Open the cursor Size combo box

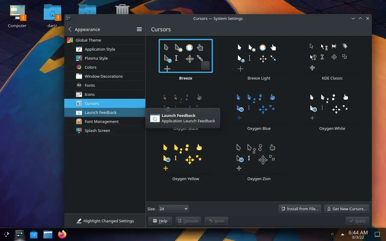(173, 209)
